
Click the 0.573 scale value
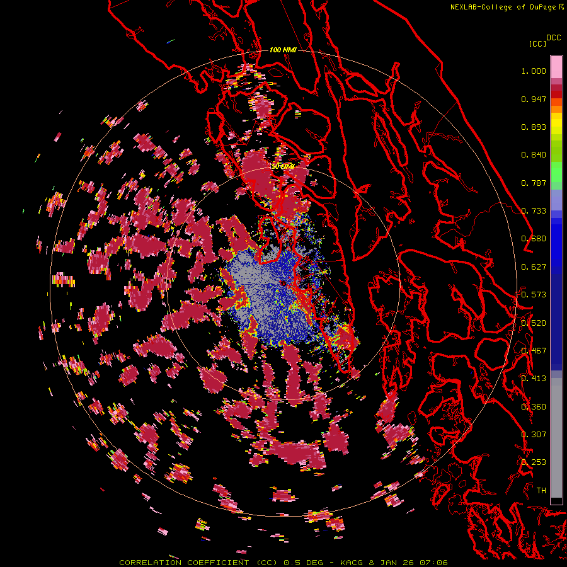[534, 295]
